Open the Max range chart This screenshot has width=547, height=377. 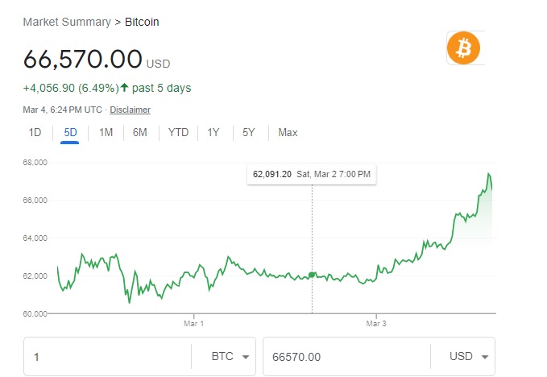tap(288, 132)
